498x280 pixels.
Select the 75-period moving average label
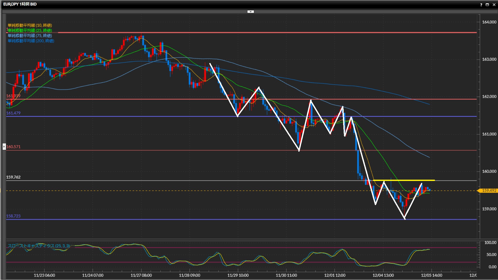pyautogui.click(x=30, y=36)
